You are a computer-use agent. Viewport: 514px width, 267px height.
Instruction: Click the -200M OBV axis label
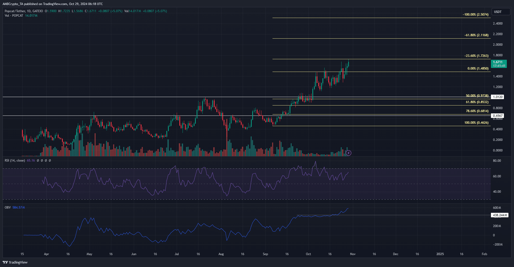coord(498,245)
